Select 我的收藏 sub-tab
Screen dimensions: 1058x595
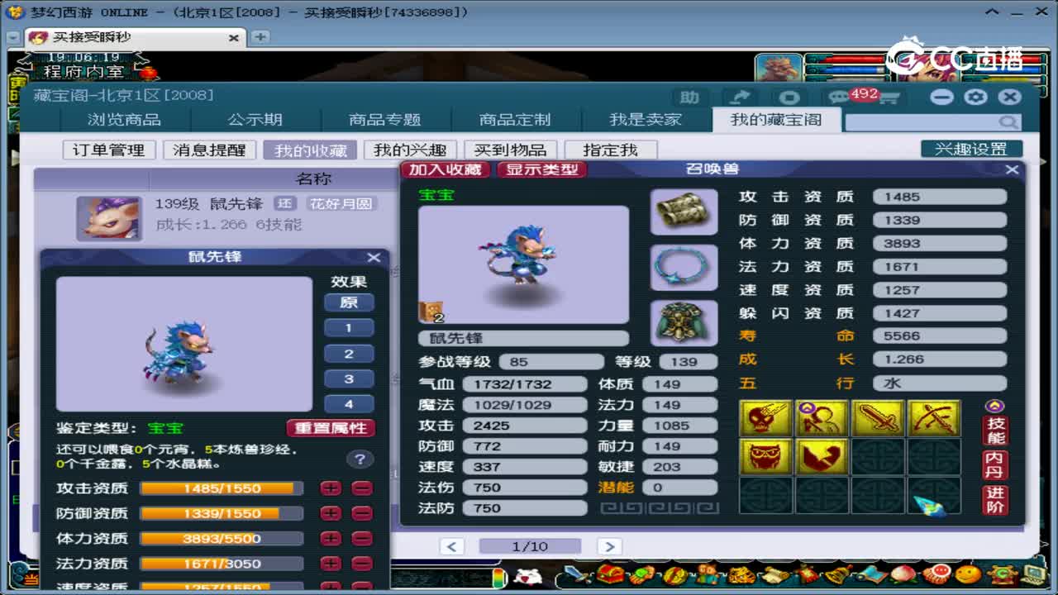(x=311, y=150)
